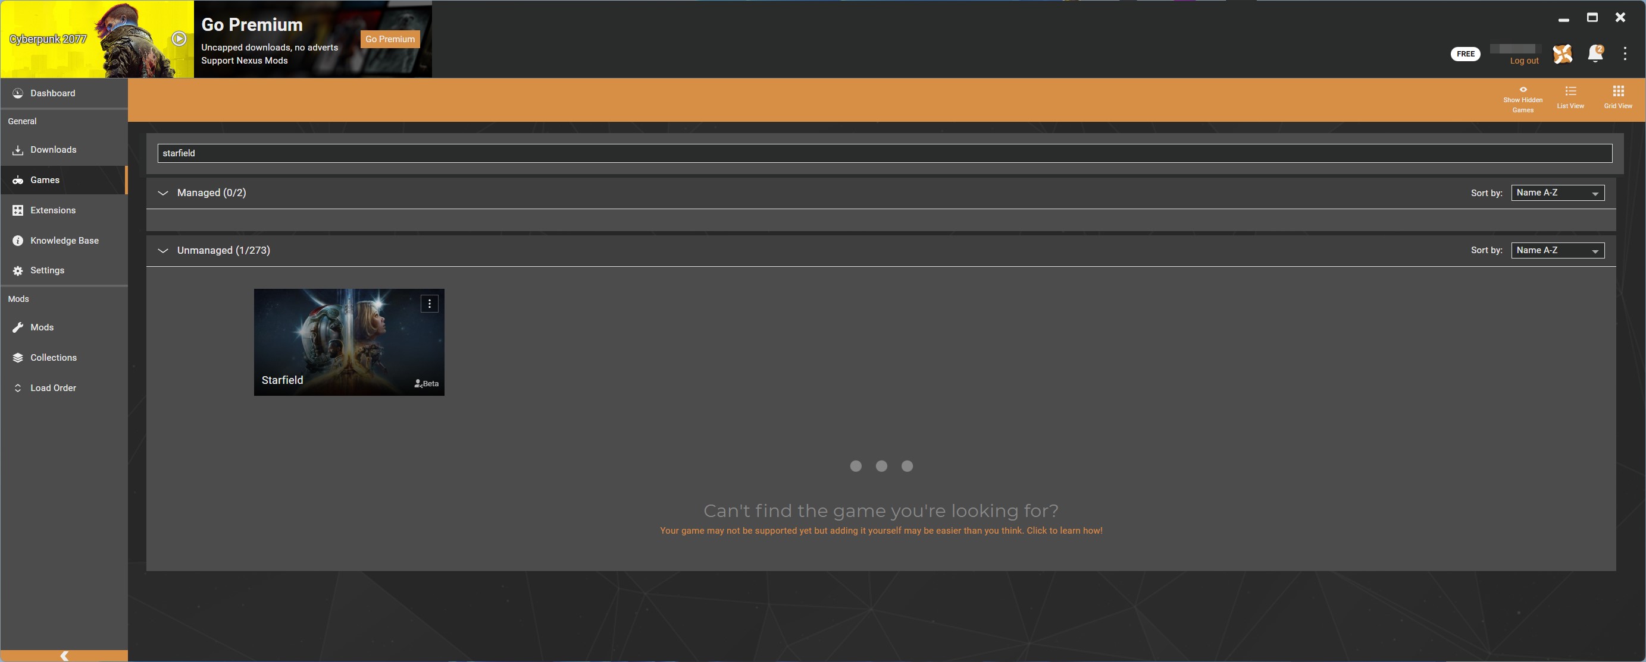The width and height of the screenshot is (1646, 662).
Task: Click the Extensions sidebar icon
Action: (18, 210)
